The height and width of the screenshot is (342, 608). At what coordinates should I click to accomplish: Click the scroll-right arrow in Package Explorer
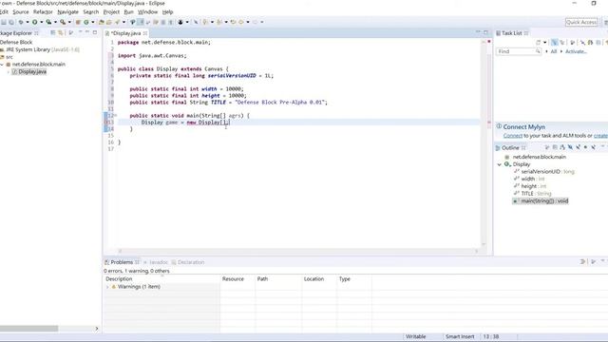(97, 329)
